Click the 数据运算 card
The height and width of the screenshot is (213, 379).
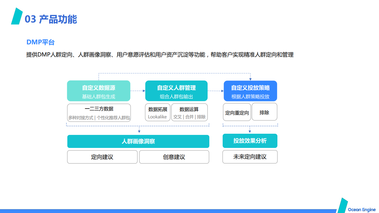(189, 112)
